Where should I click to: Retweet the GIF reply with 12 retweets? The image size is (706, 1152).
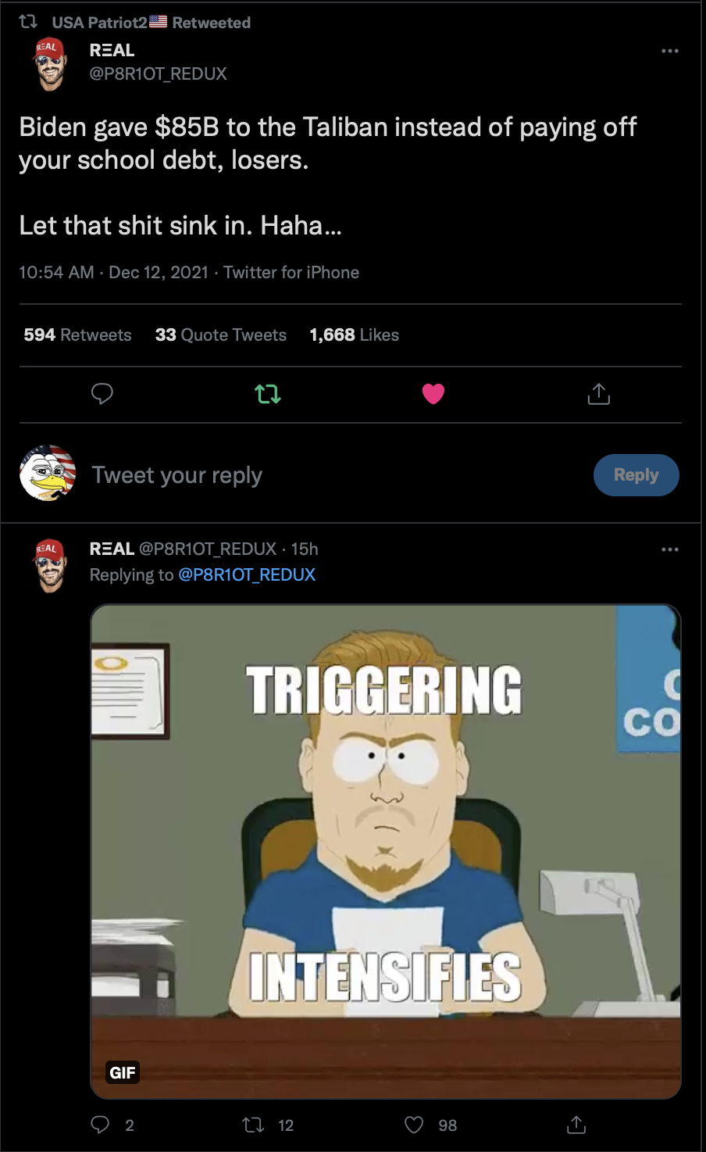point(253,1125)
